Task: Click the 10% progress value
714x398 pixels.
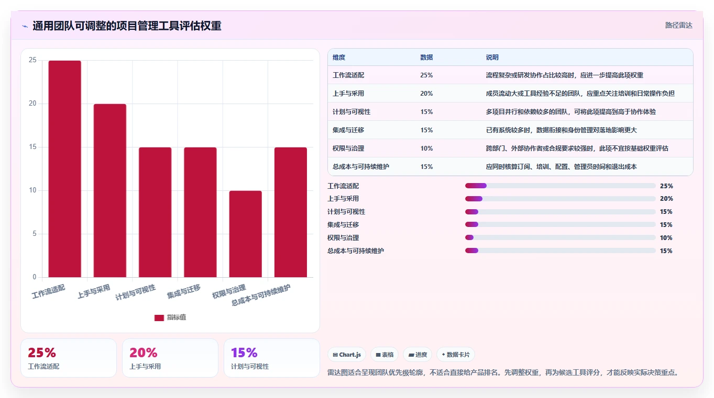Action: pyautogui.click(x=666, y=238)
